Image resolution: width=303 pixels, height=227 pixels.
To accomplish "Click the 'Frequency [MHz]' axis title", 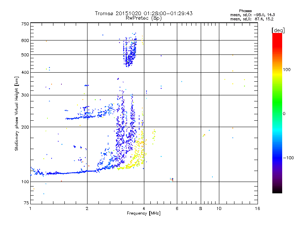I will (144, 213).
